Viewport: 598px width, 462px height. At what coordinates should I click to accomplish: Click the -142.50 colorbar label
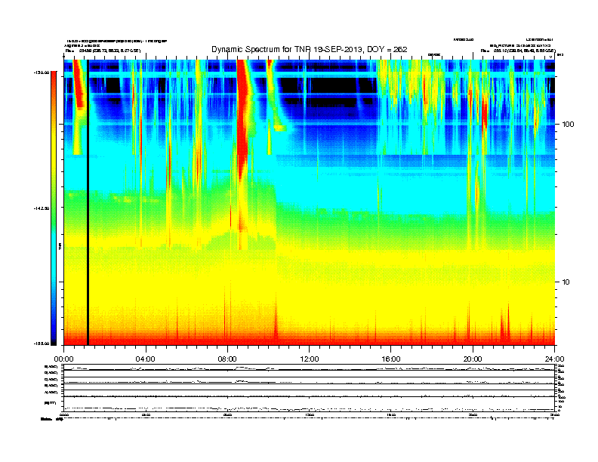[42, 208]
